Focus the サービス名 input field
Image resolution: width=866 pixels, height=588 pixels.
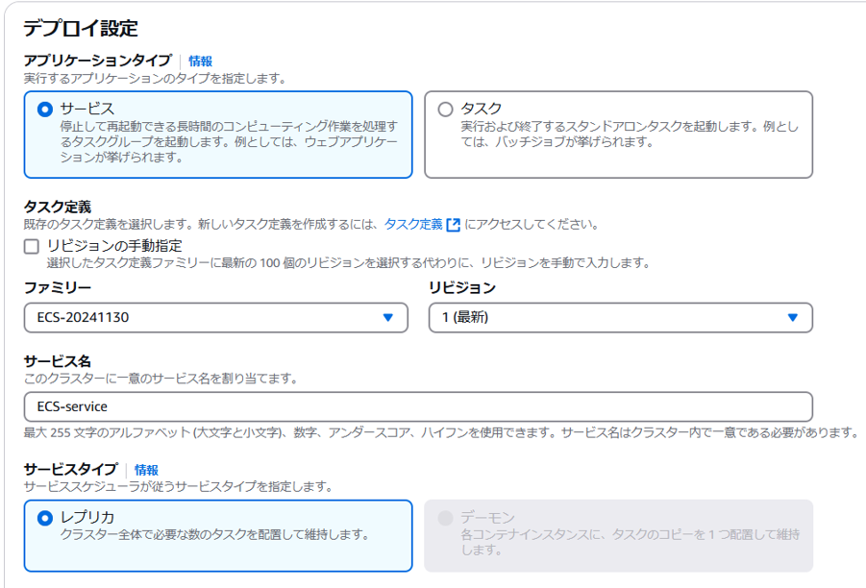[418, 407]
